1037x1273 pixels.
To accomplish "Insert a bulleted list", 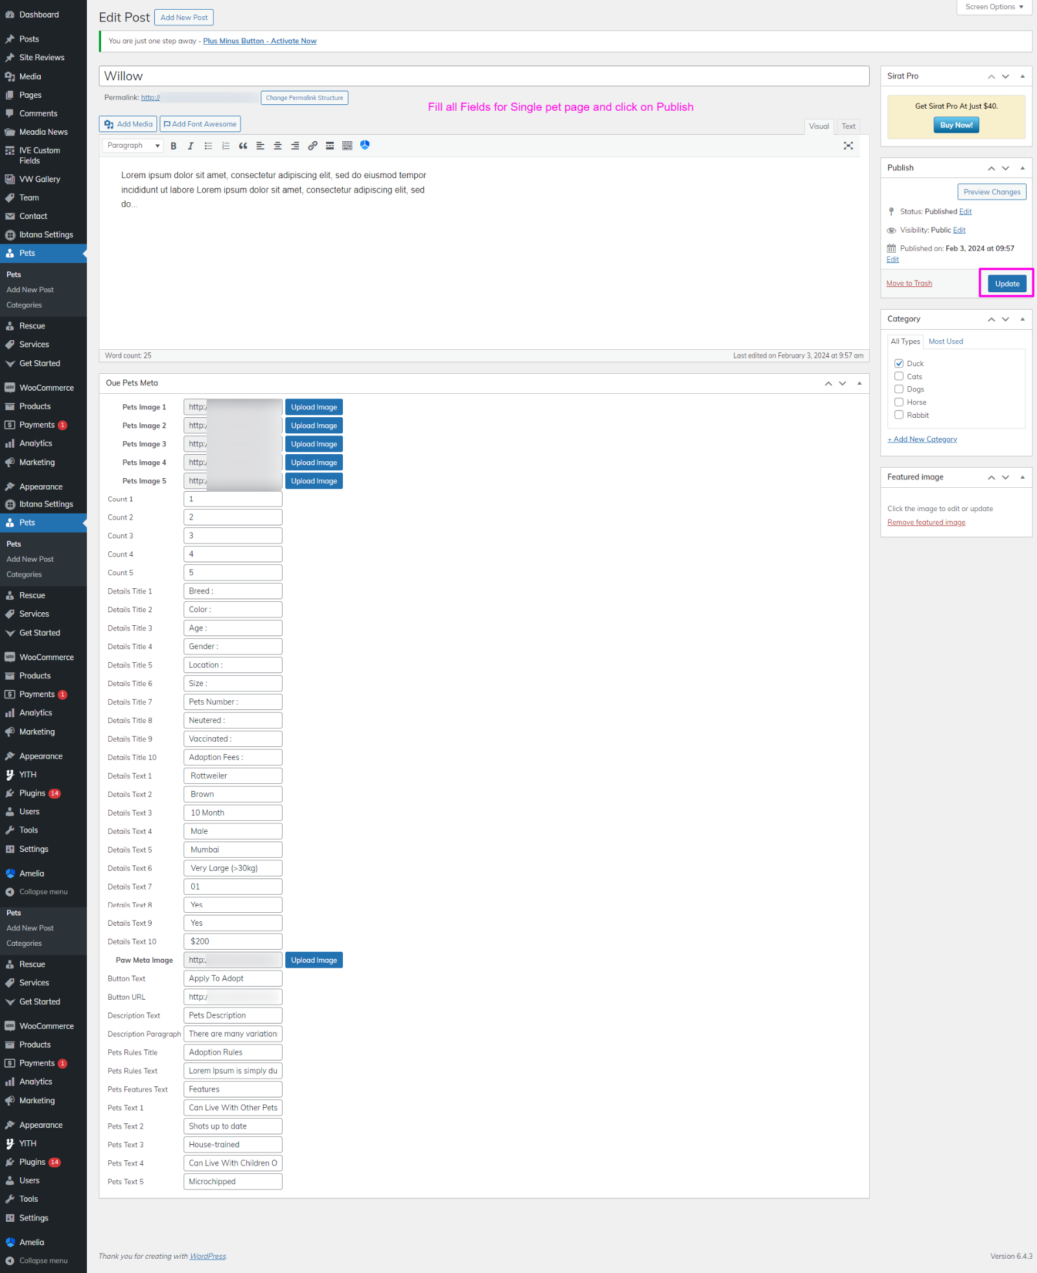I will pyautogui.click(x=208, y=146).
